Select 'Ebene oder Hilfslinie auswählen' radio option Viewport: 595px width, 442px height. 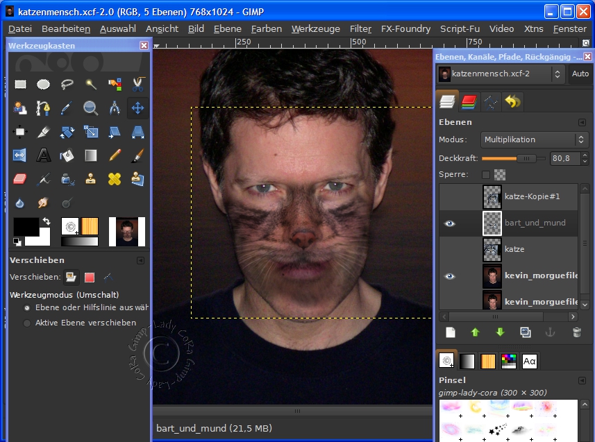tap(27, 308)
